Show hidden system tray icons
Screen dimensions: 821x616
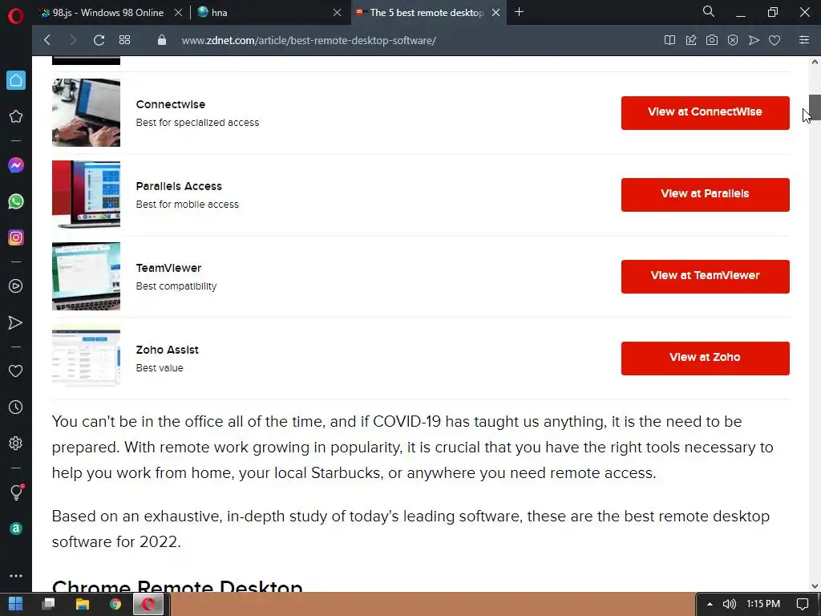(x=710, y=604)
